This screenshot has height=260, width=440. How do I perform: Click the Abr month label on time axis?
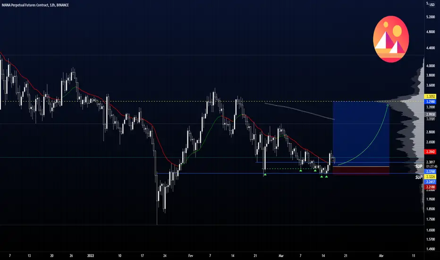point(381,256)
